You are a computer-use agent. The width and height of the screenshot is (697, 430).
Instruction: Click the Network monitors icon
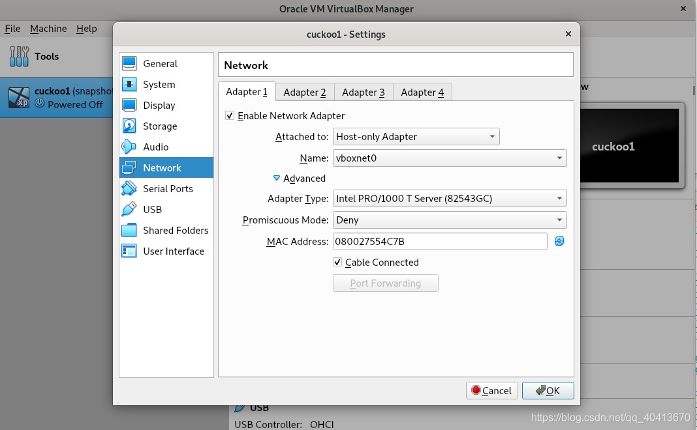(x=129, y=167)
